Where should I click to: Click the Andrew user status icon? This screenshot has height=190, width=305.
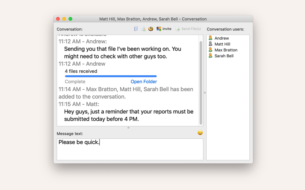pos(210,38)
